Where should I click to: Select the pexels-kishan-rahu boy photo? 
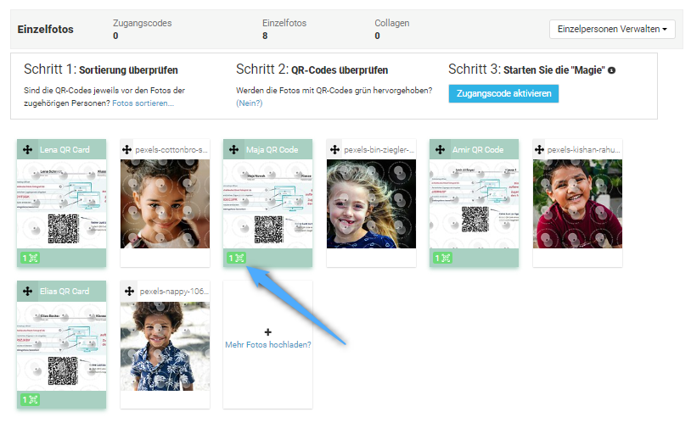coord(578,203)
